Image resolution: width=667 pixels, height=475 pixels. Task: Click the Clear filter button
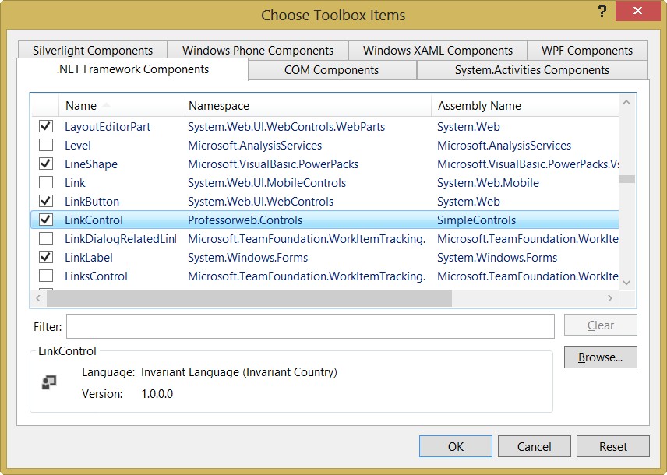pos(600,325)
